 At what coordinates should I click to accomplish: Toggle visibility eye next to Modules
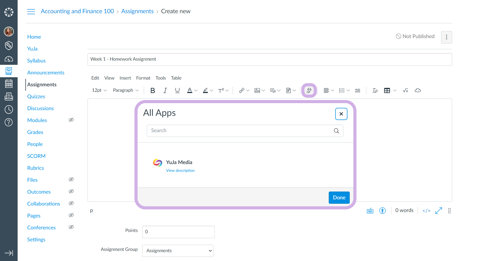point(71,120)
